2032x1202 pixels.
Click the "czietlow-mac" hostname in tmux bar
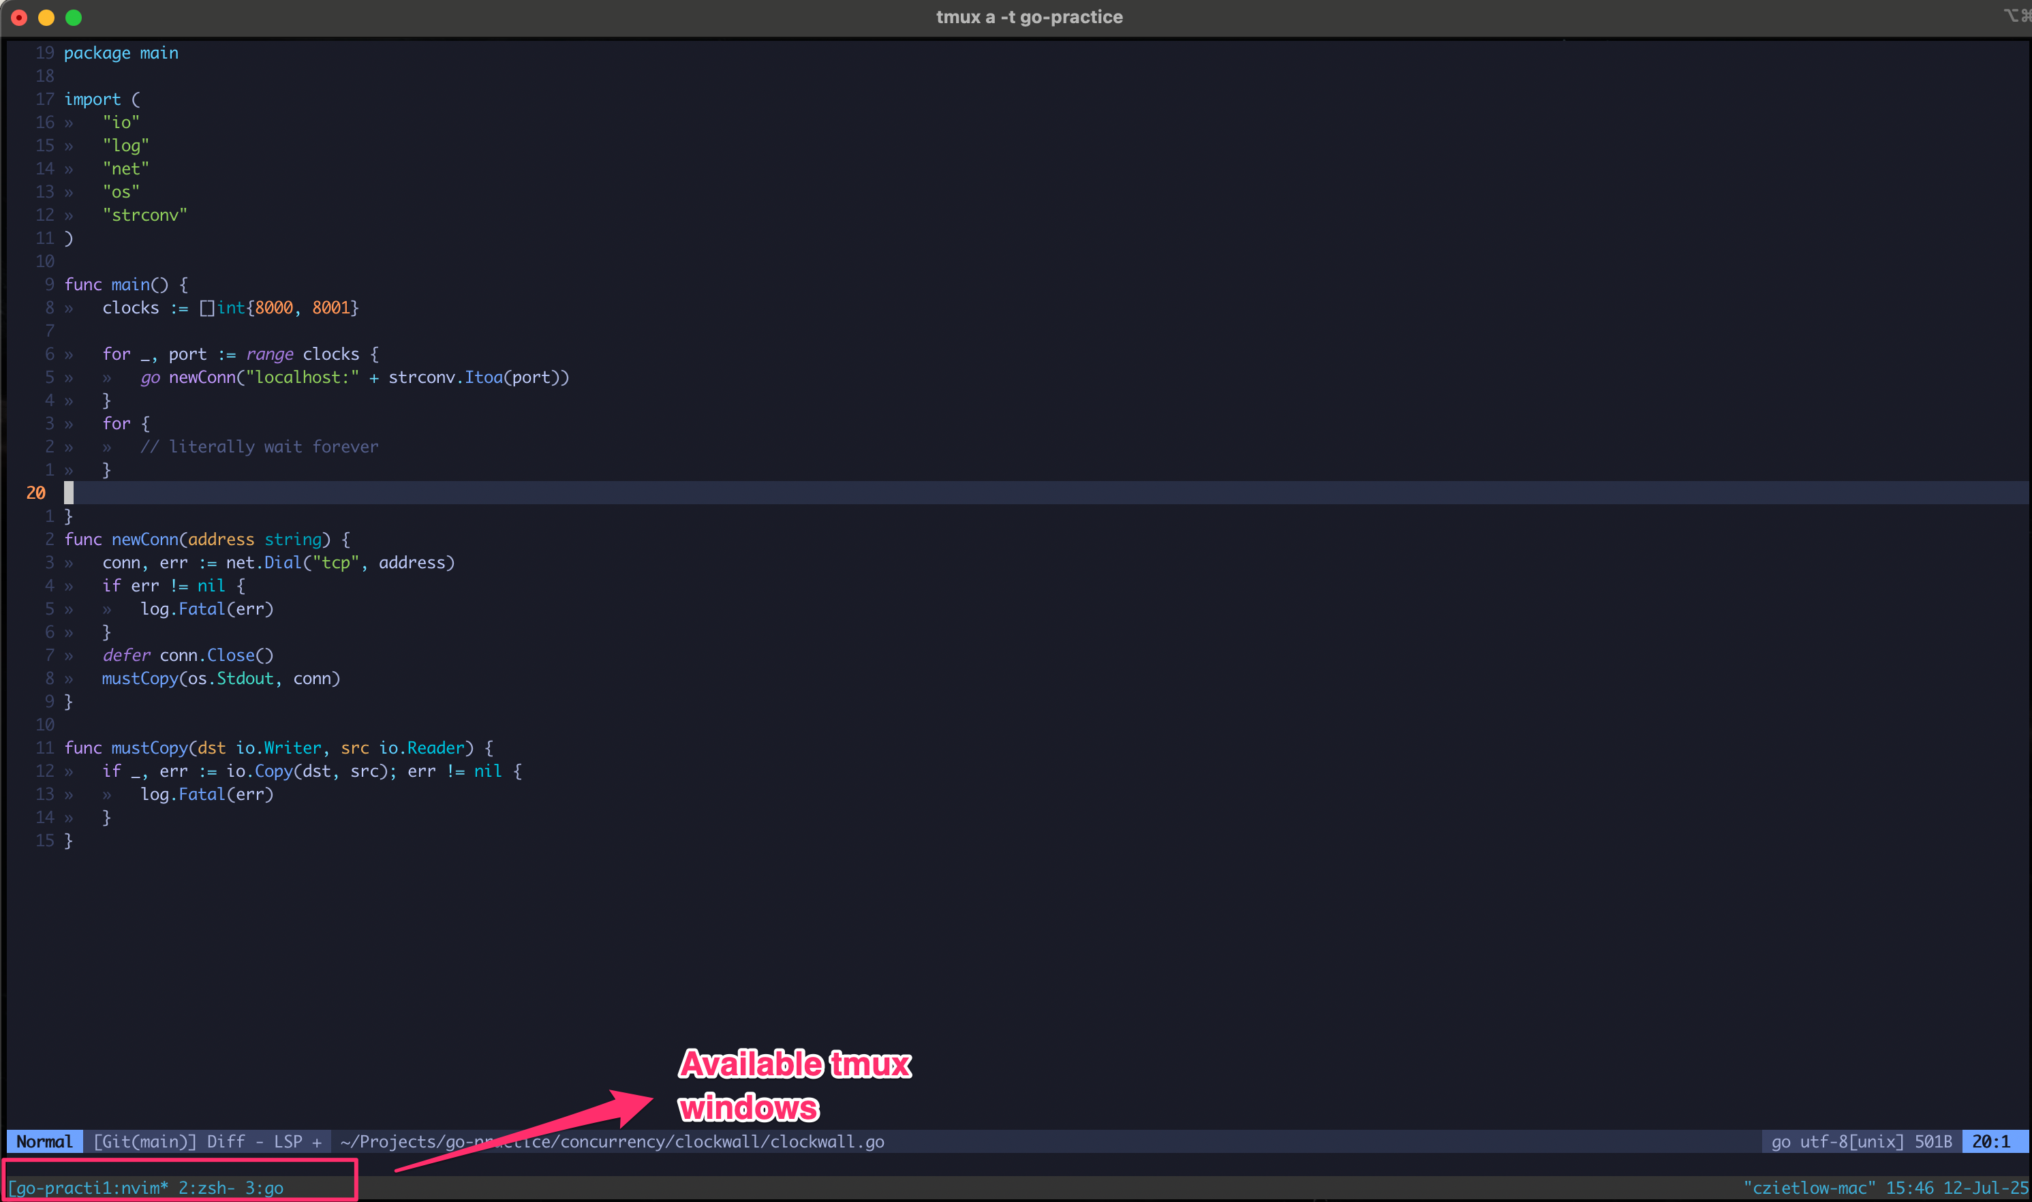tap(1809, 1188)
